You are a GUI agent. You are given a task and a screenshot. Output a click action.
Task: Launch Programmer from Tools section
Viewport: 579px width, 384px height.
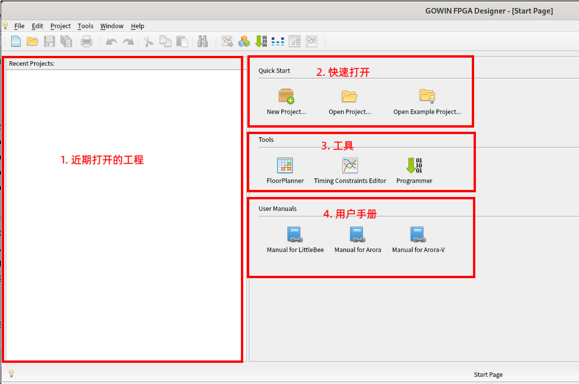coord(414,171)
